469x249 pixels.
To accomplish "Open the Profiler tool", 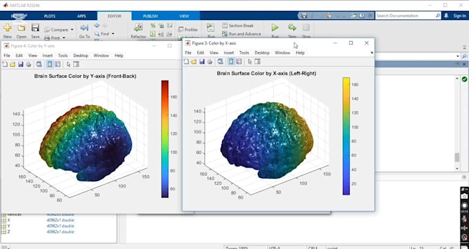I will pyautogui.click(x=188, y=30).
